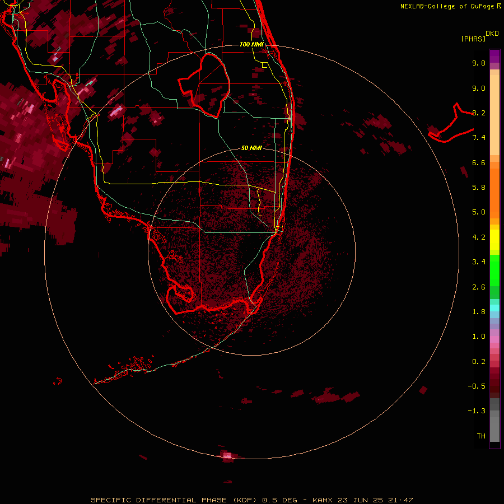The height and width of the screenshot is (504, 504).
Task: Click the 8.2 value on the color scale
Action: point(479,113)
